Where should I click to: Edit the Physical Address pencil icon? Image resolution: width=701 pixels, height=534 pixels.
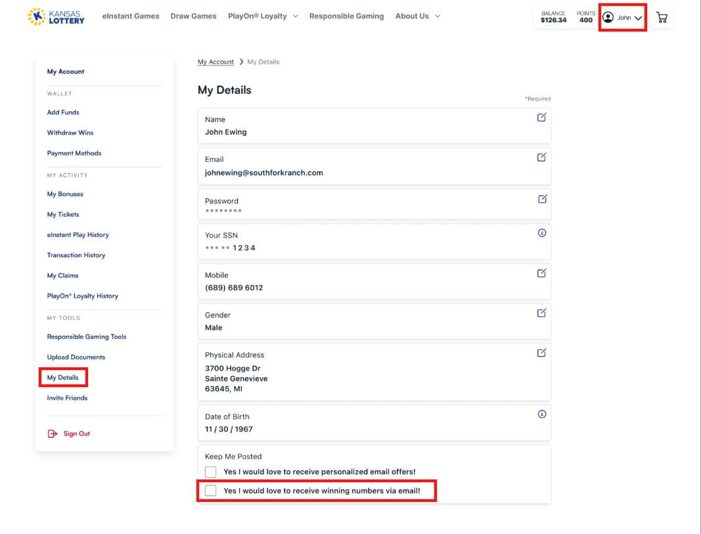(541, 353)
